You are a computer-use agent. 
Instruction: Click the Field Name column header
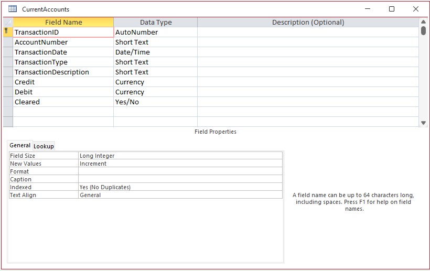(x=63, y=22)
